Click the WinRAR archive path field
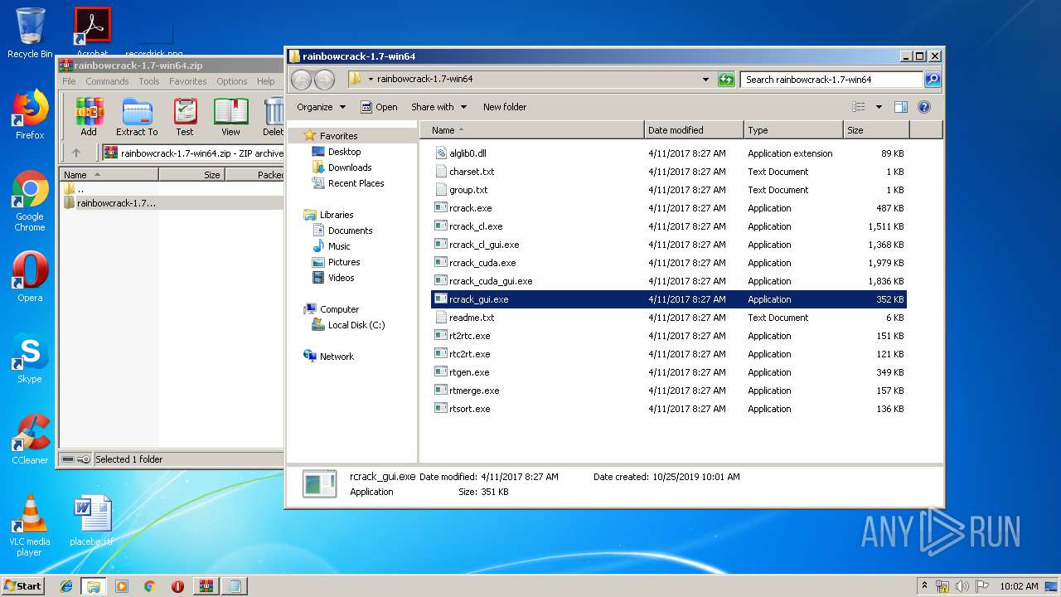This screenshot has width=1061, height=597. [x=193, y=153]
